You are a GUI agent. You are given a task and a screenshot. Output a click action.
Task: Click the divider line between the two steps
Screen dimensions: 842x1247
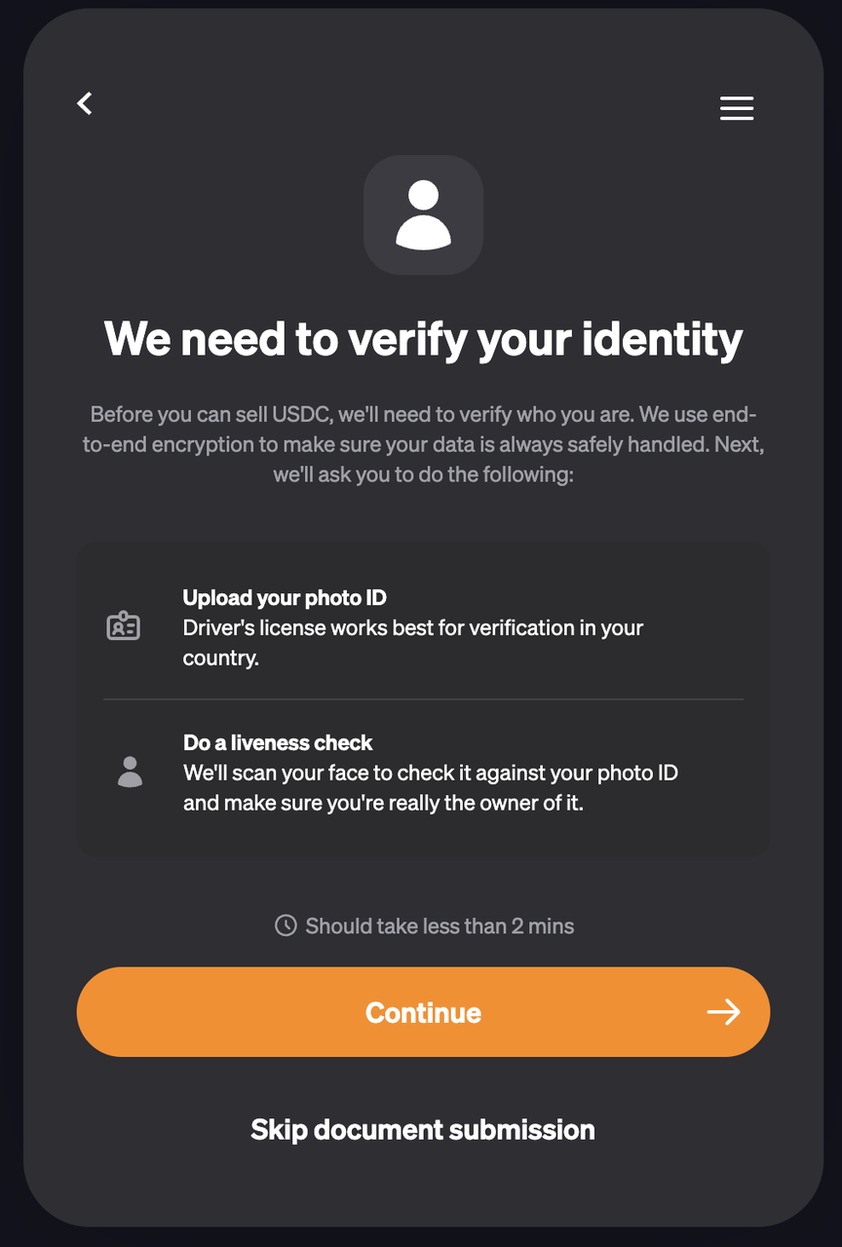[423, 699]
